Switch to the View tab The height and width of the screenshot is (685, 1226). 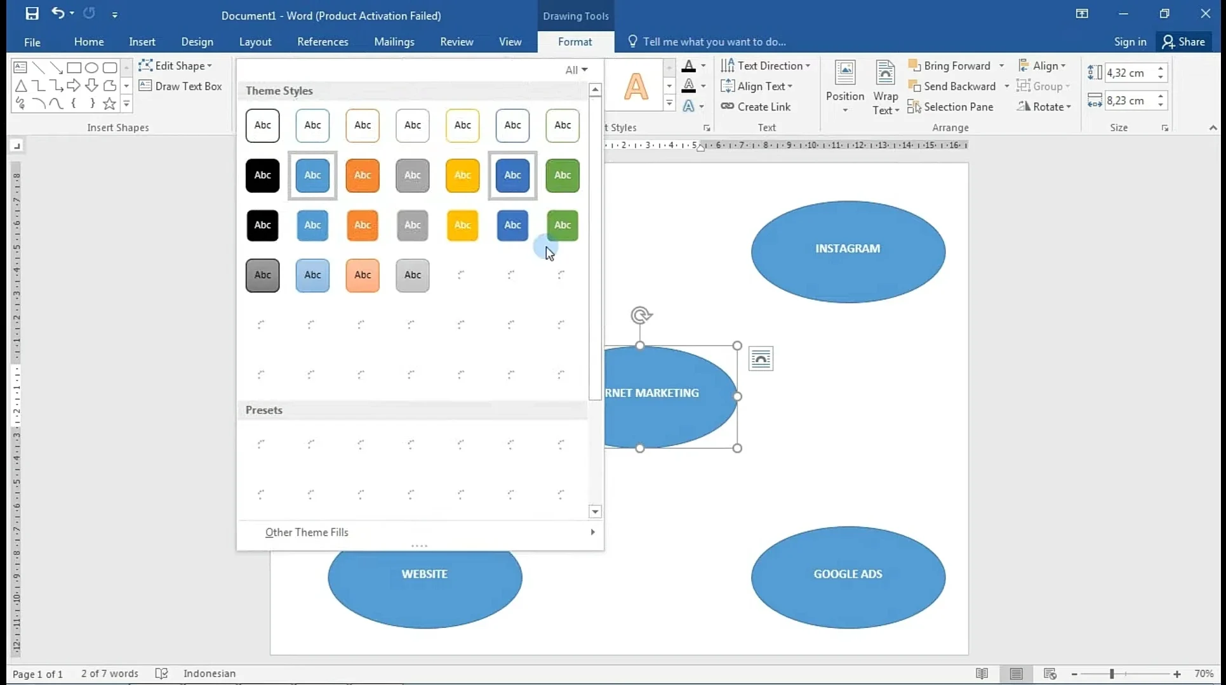(x=510, y=42)
